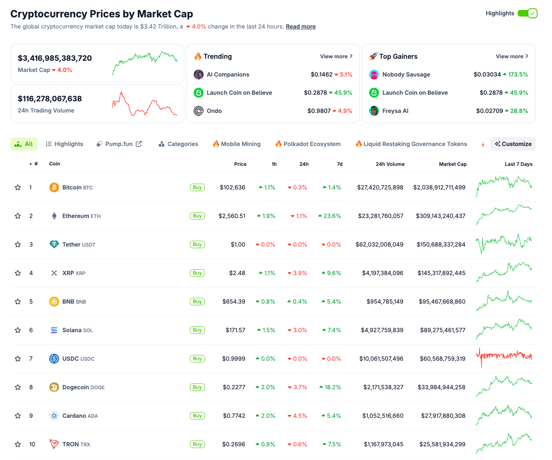Click Launch Coin icon under Trending

(x=199, y=93)
